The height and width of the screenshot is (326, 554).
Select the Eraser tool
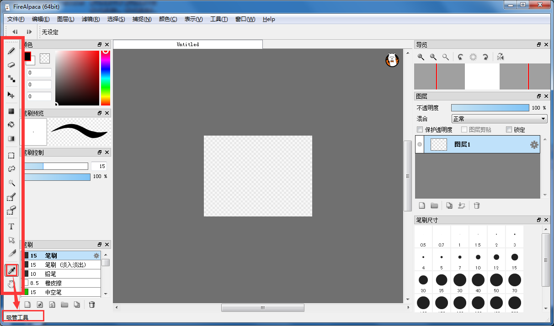tap(11, 65)
